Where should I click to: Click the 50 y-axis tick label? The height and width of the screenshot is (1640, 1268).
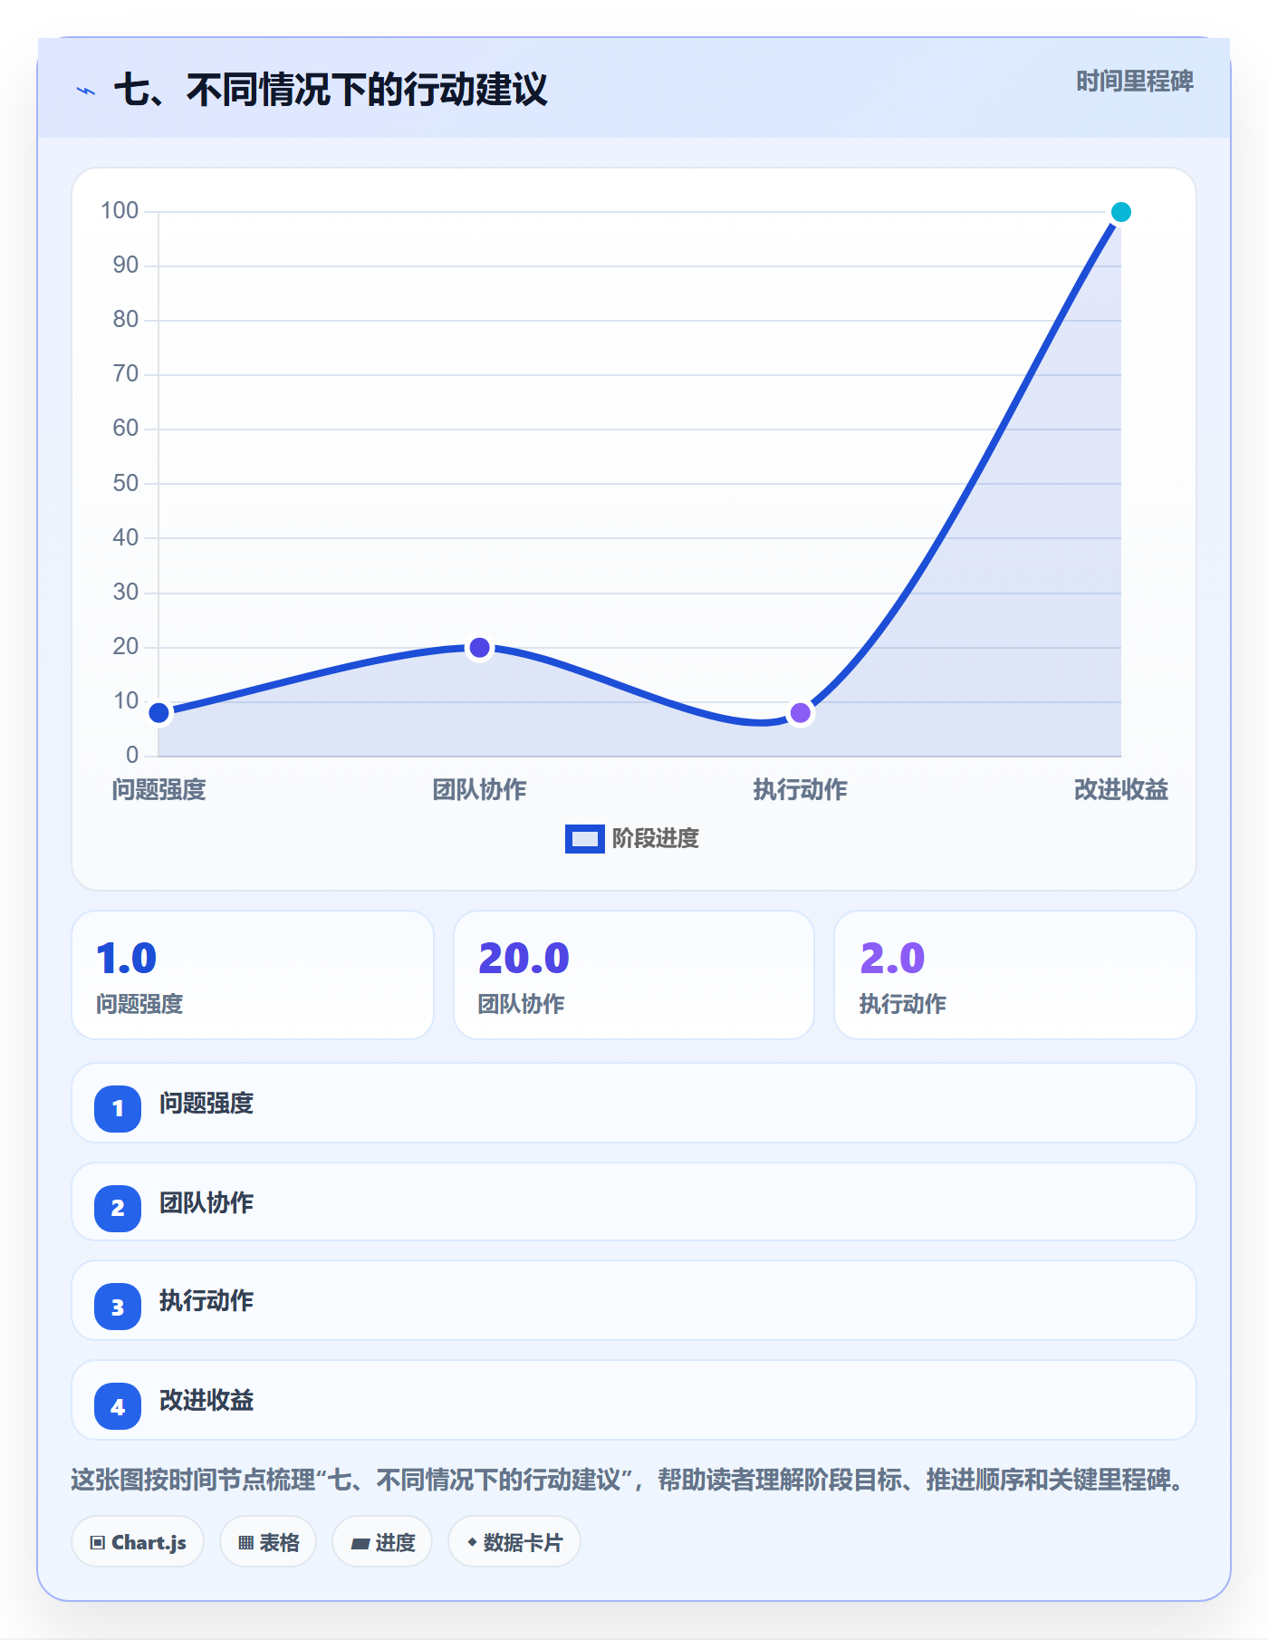(x=126, y=483)
